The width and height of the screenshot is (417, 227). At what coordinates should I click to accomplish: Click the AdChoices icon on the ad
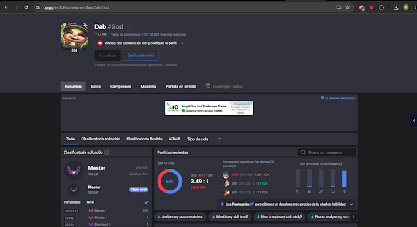[x=250, y=103]
